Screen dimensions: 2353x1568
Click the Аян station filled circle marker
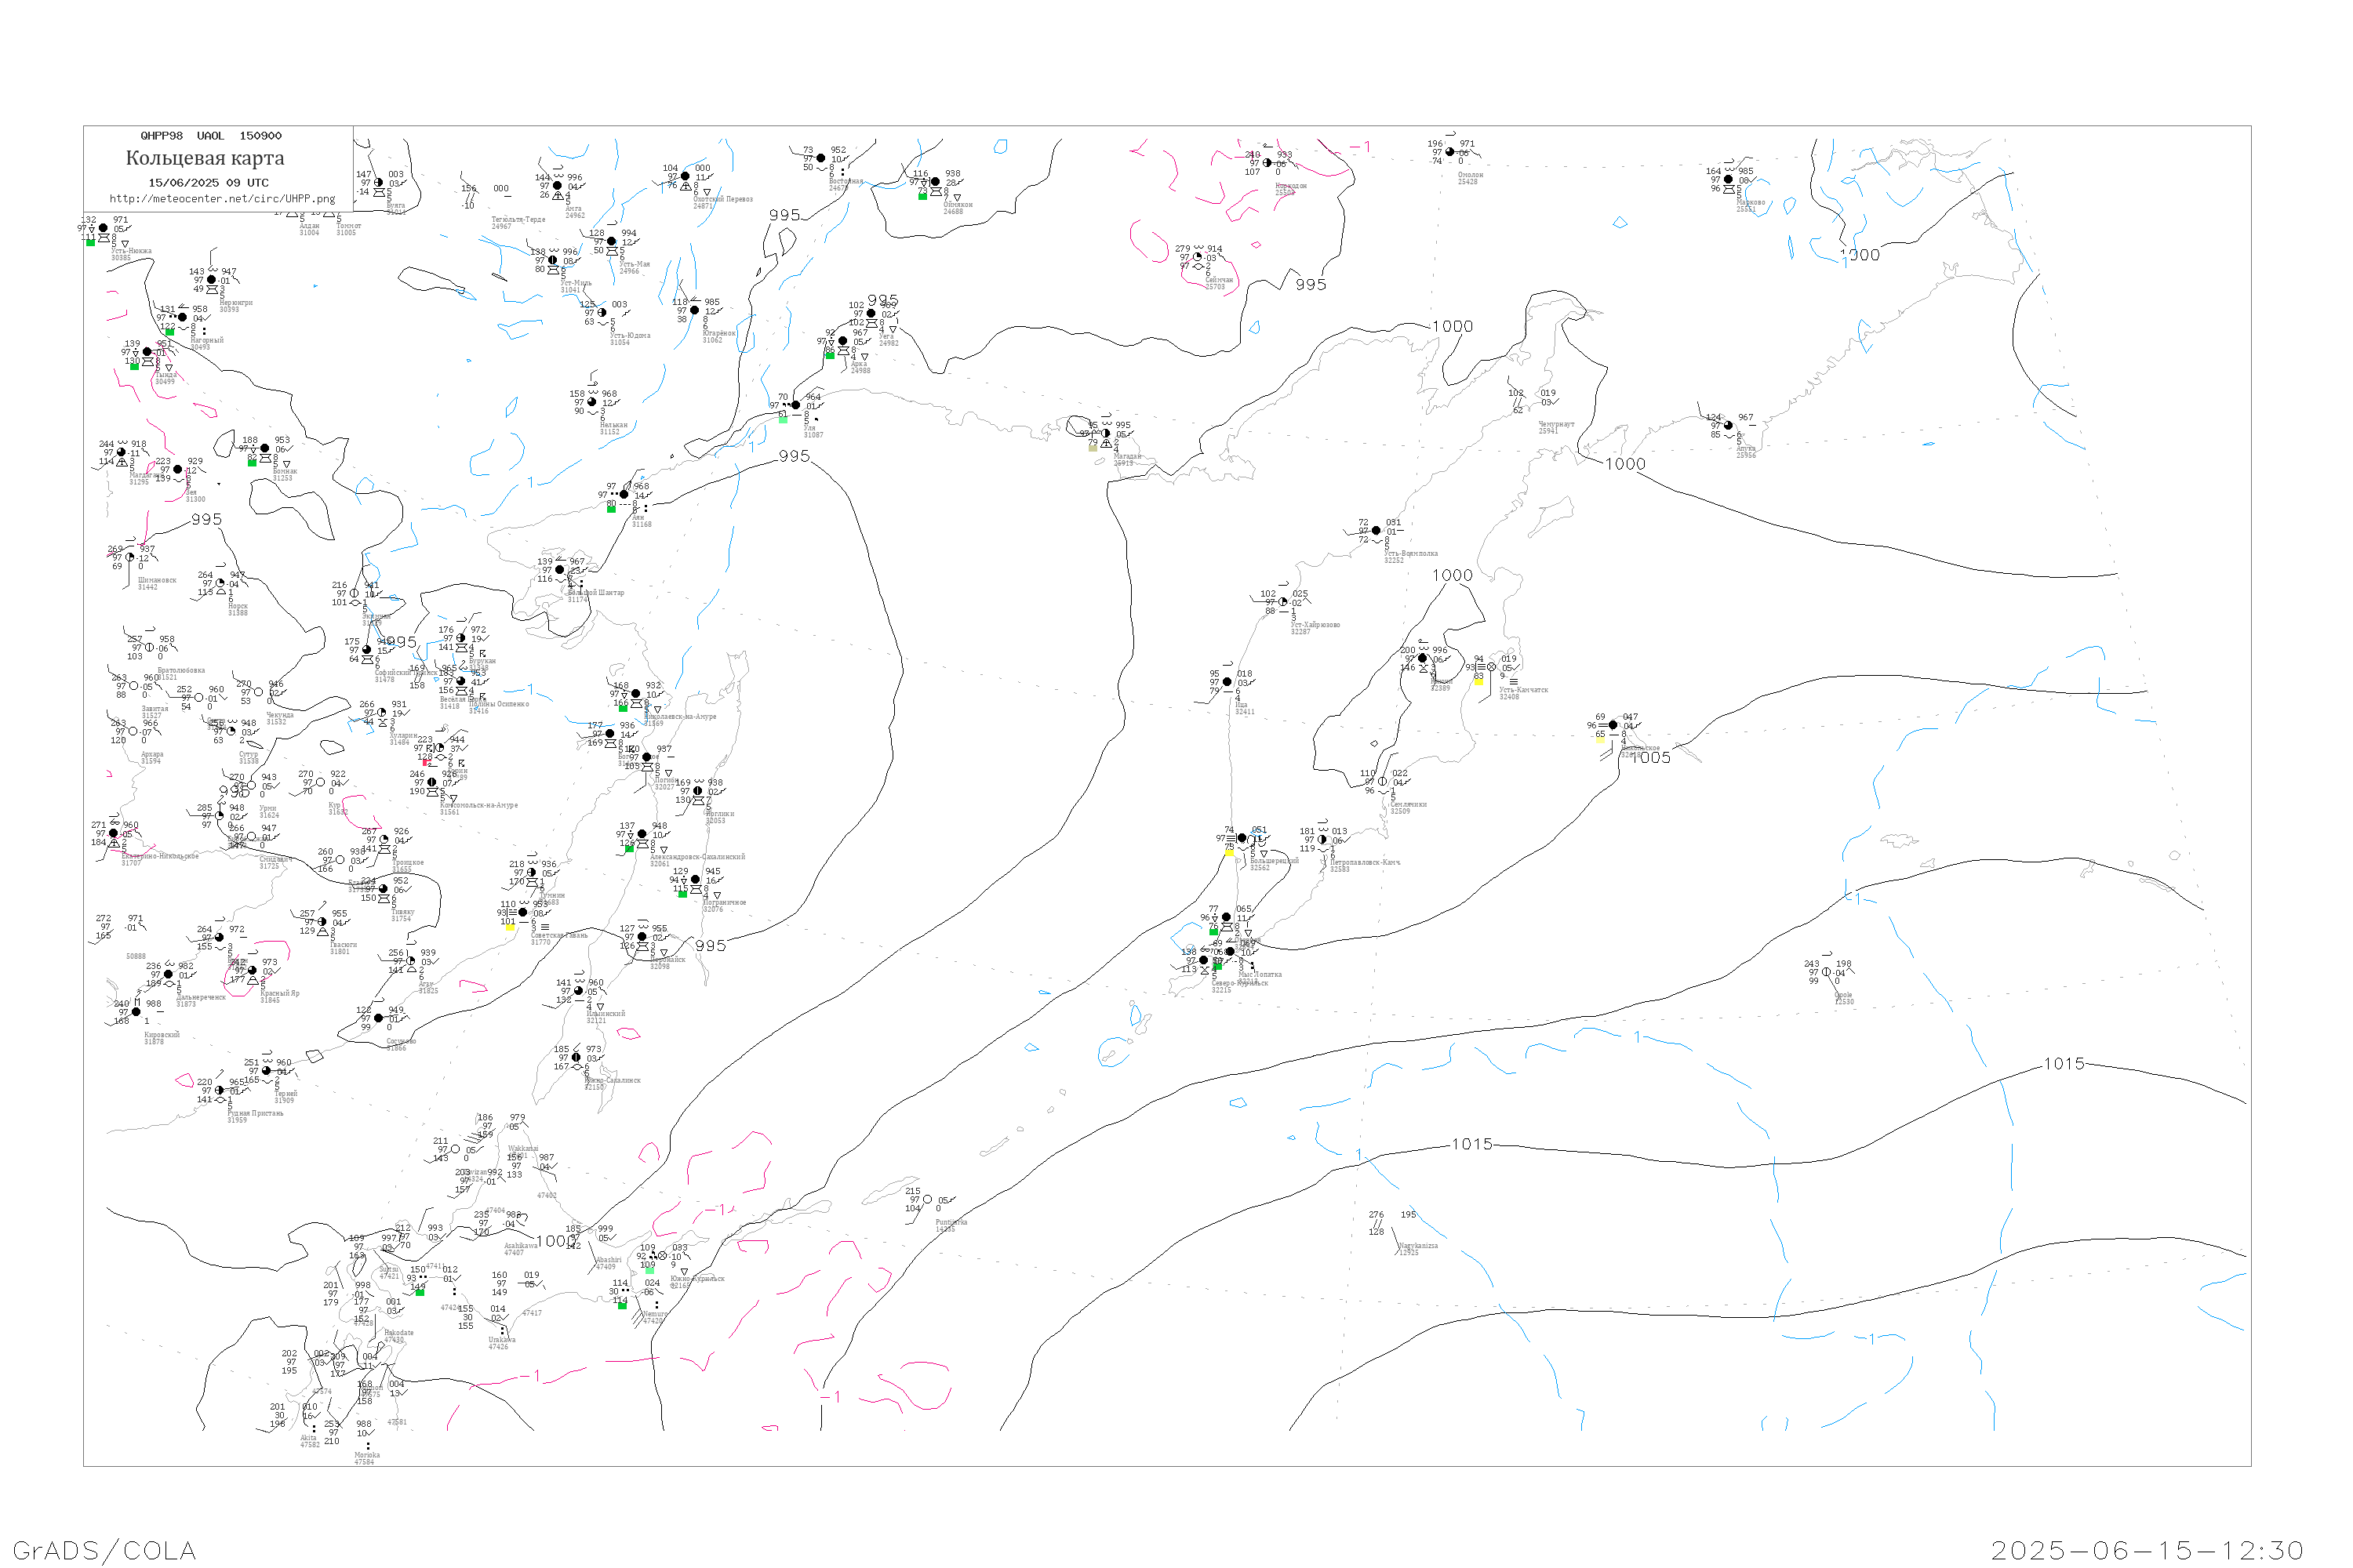click(624, 495)
